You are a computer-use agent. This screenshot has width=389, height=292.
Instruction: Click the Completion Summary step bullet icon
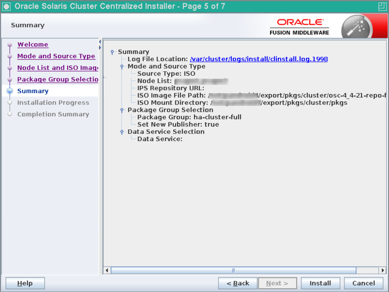tap(10, 114)
